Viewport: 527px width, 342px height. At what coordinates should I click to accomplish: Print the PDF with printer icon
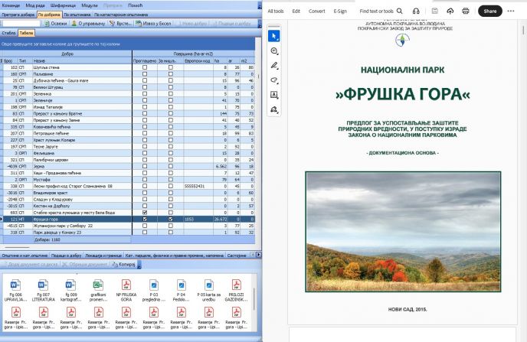point(466,11)
